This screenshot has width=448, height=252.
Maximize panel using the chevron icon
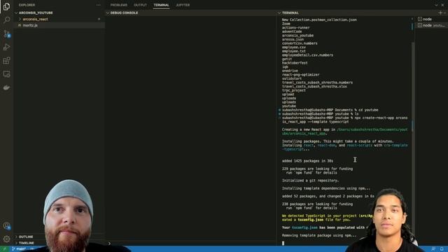436,5
